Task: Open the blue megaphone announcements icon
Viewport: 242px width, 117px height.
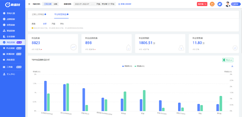Action: [220, 4]
